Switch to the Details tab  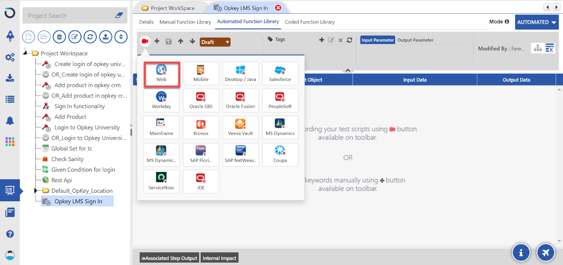coord(146,22)
